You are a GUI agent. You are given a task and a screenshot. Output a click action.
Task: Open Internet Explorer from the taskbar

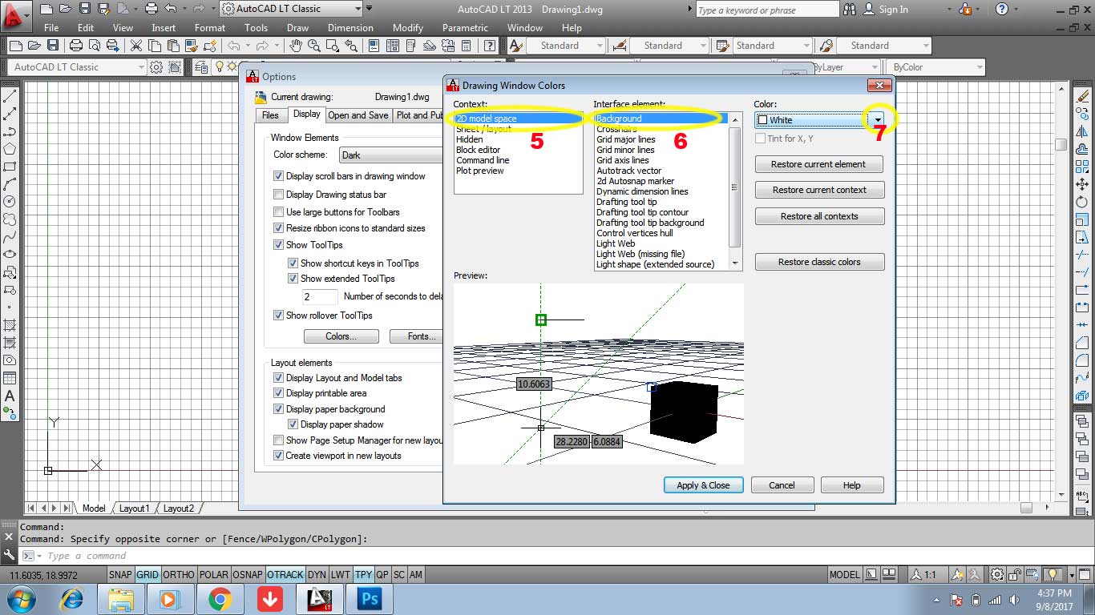coord(72,599)
